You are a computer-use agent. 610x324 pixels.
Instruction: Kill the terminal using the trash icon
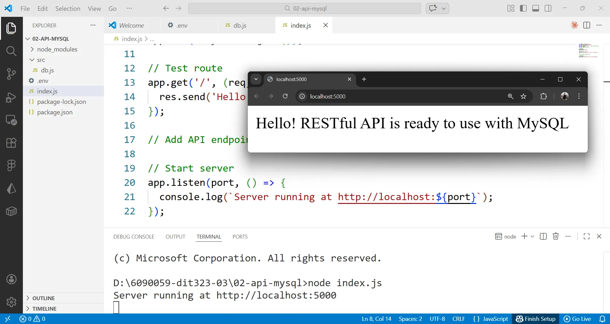click(x=556, y=236)
